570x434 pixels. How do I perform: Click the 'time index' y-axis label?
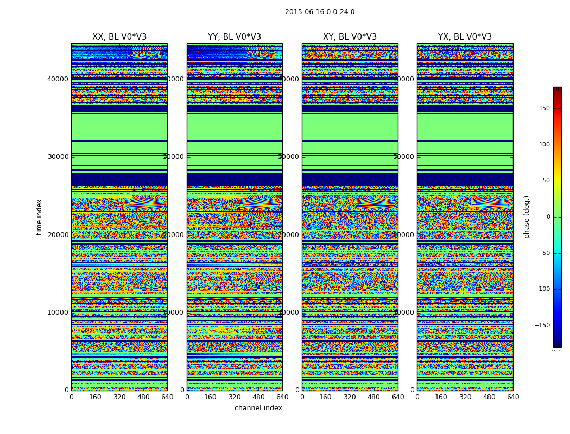39,217
